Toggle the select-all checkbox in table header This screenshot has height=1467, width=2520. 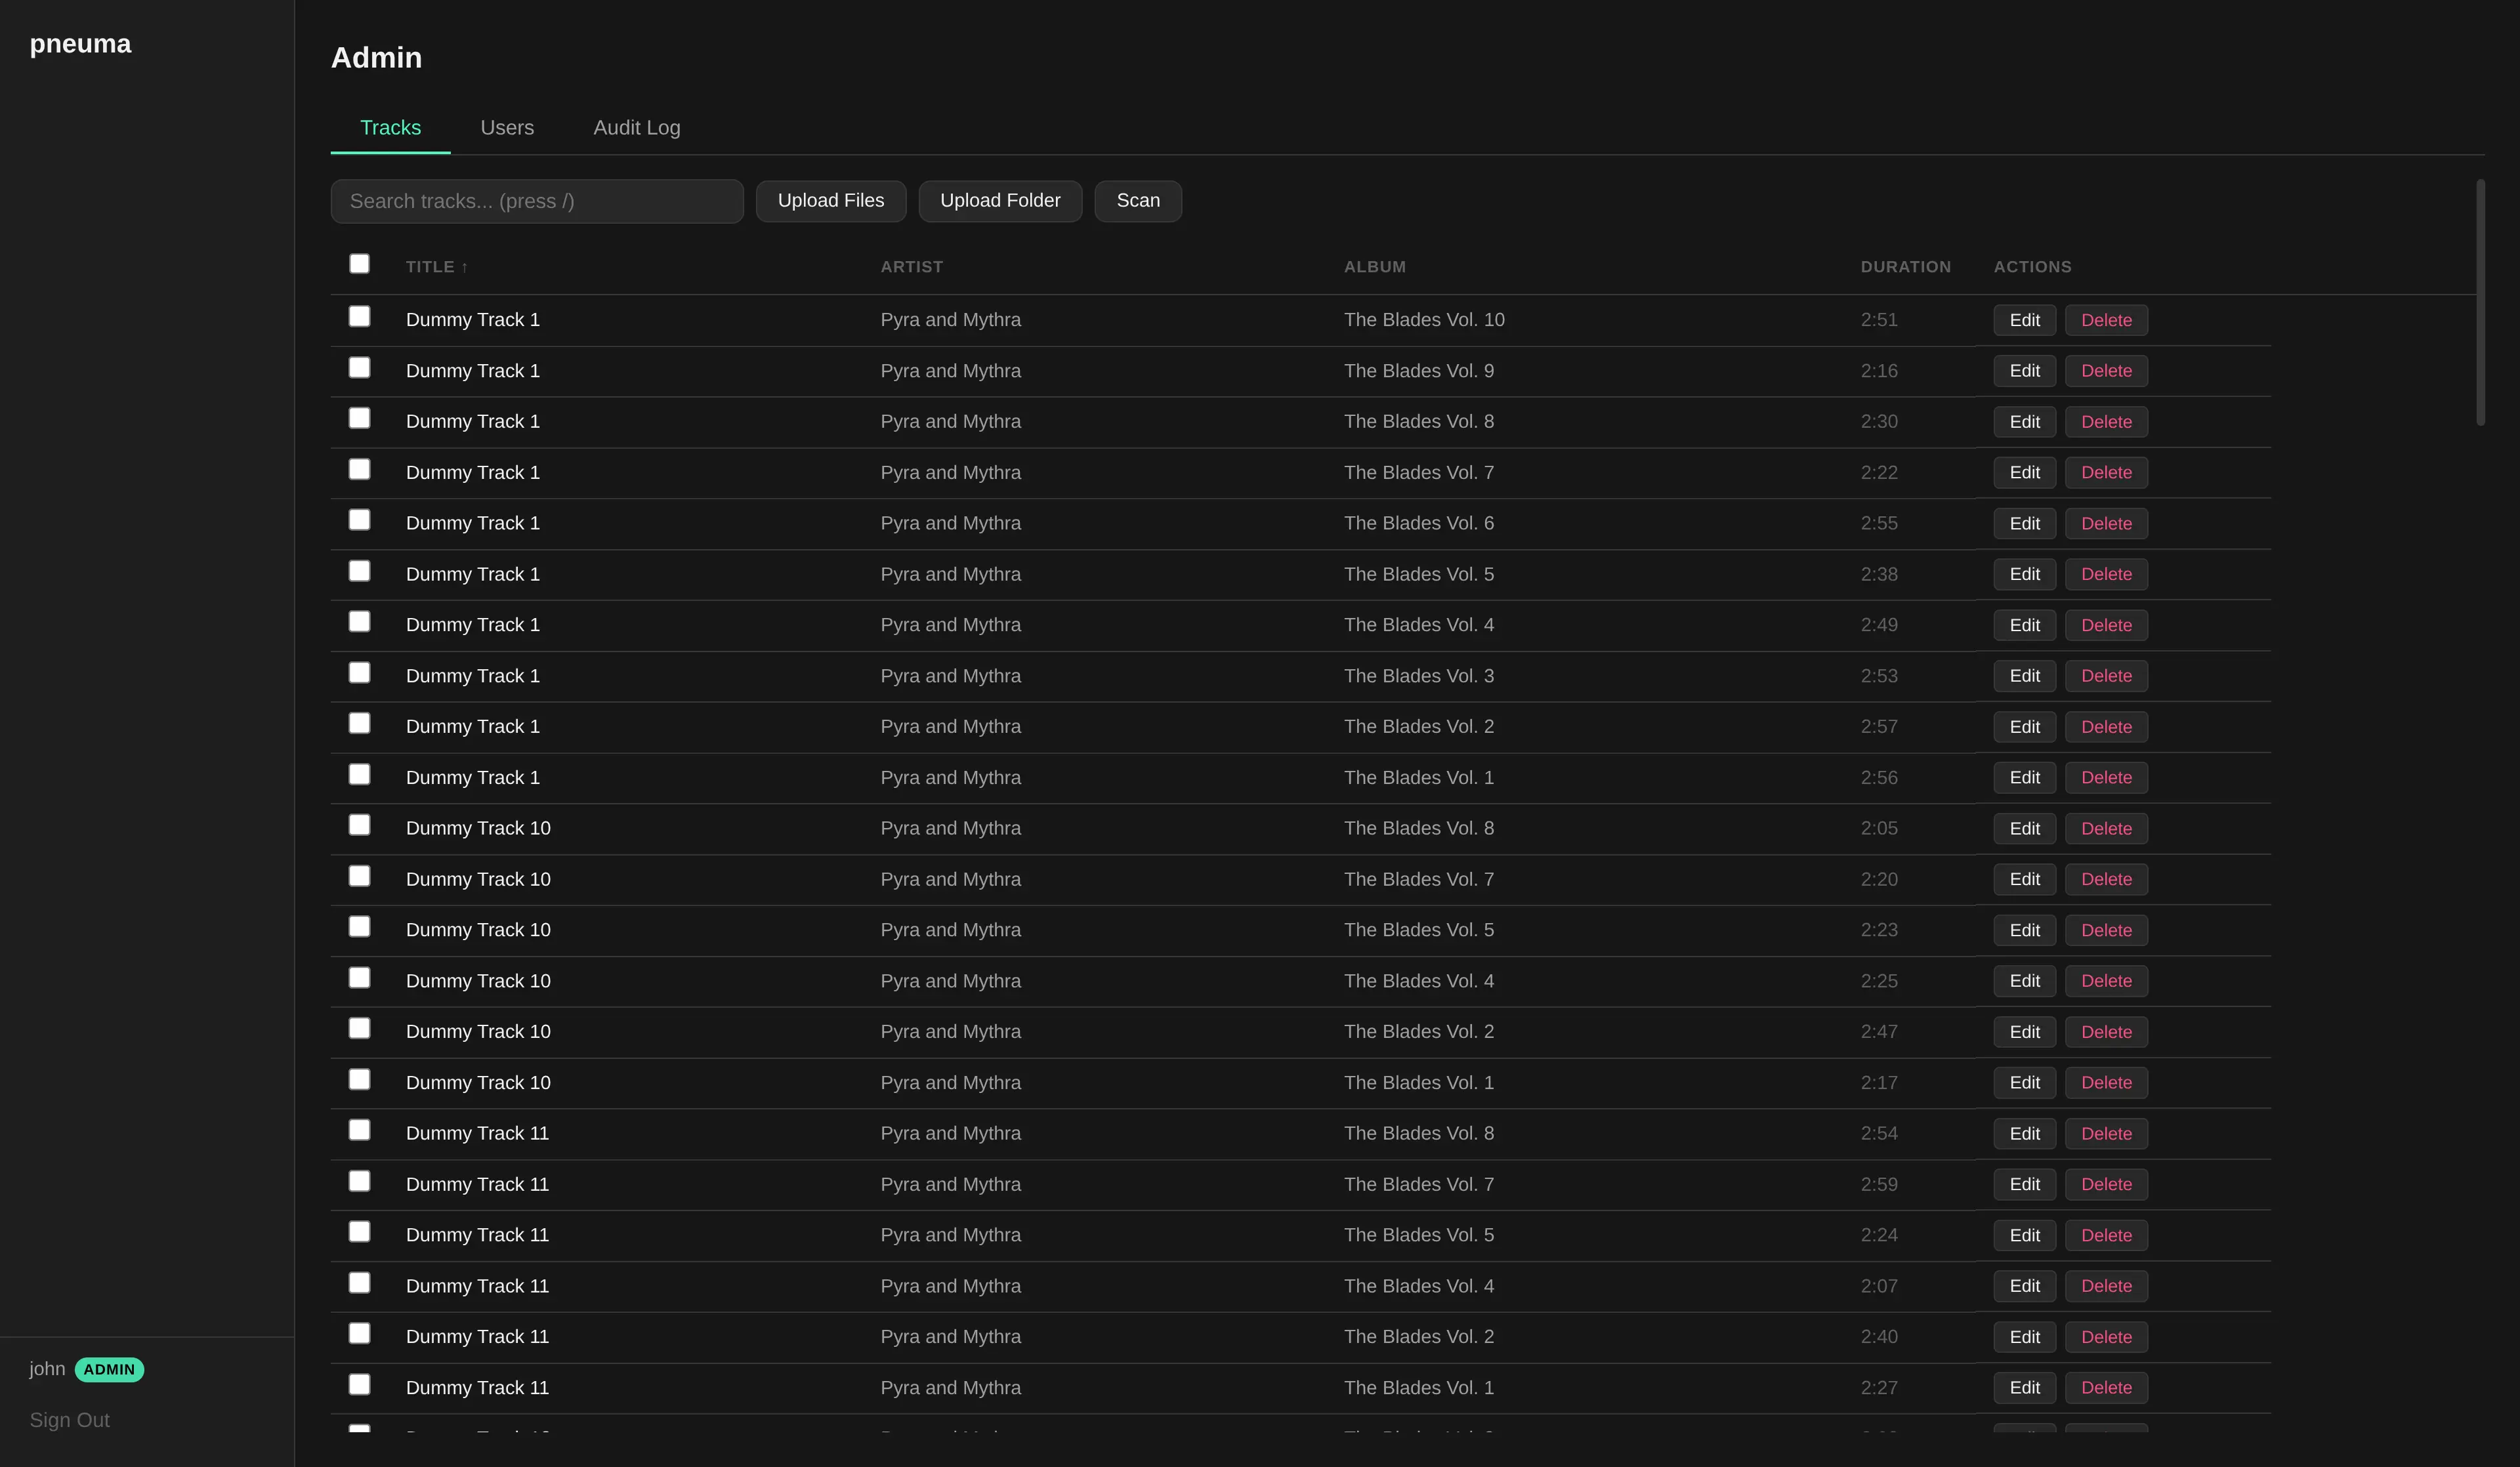coord(359,264)
